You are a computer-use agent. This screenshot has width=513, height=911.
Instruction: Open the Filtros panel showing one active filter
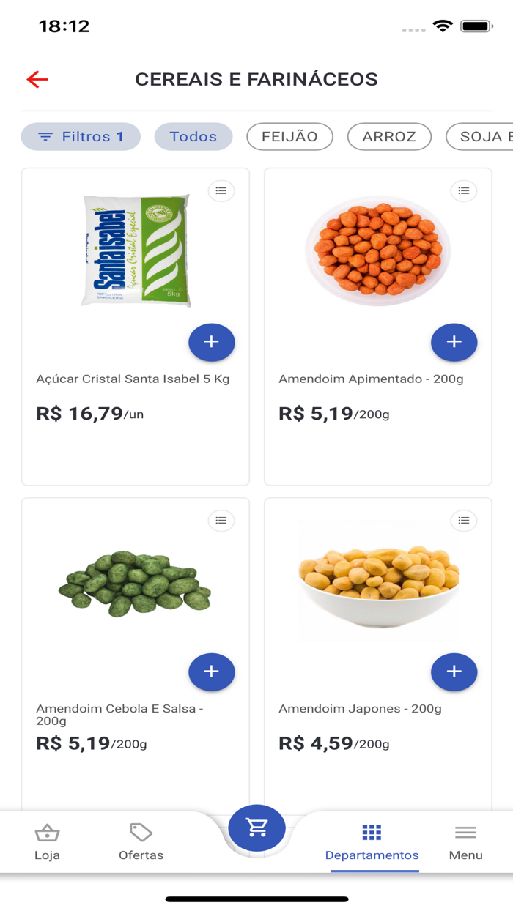pos(80,136)
